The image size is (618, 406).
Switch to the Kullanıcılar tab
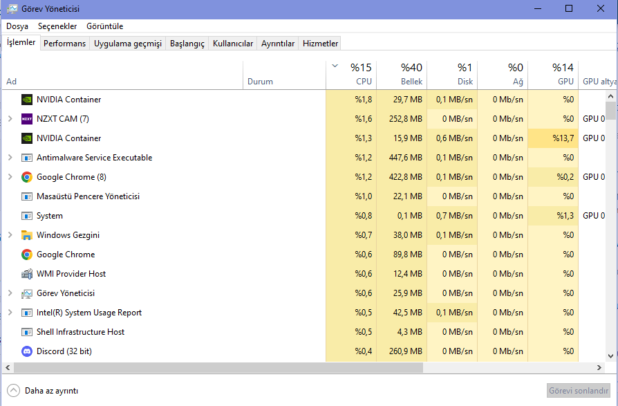[x=233, y=44]
